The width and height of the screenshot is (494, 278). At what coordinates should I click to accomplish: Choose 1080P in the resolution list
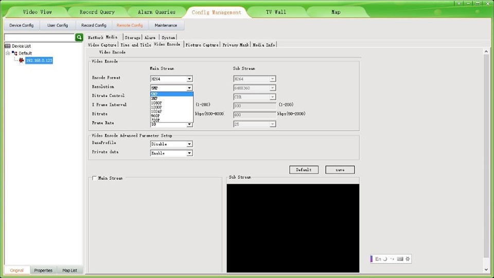[x=156, y=103]
